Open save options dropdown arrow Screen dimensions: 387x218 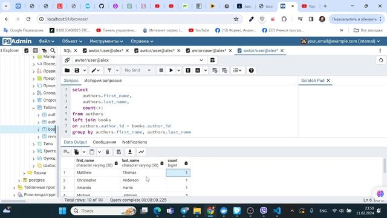tap(85, 70)
